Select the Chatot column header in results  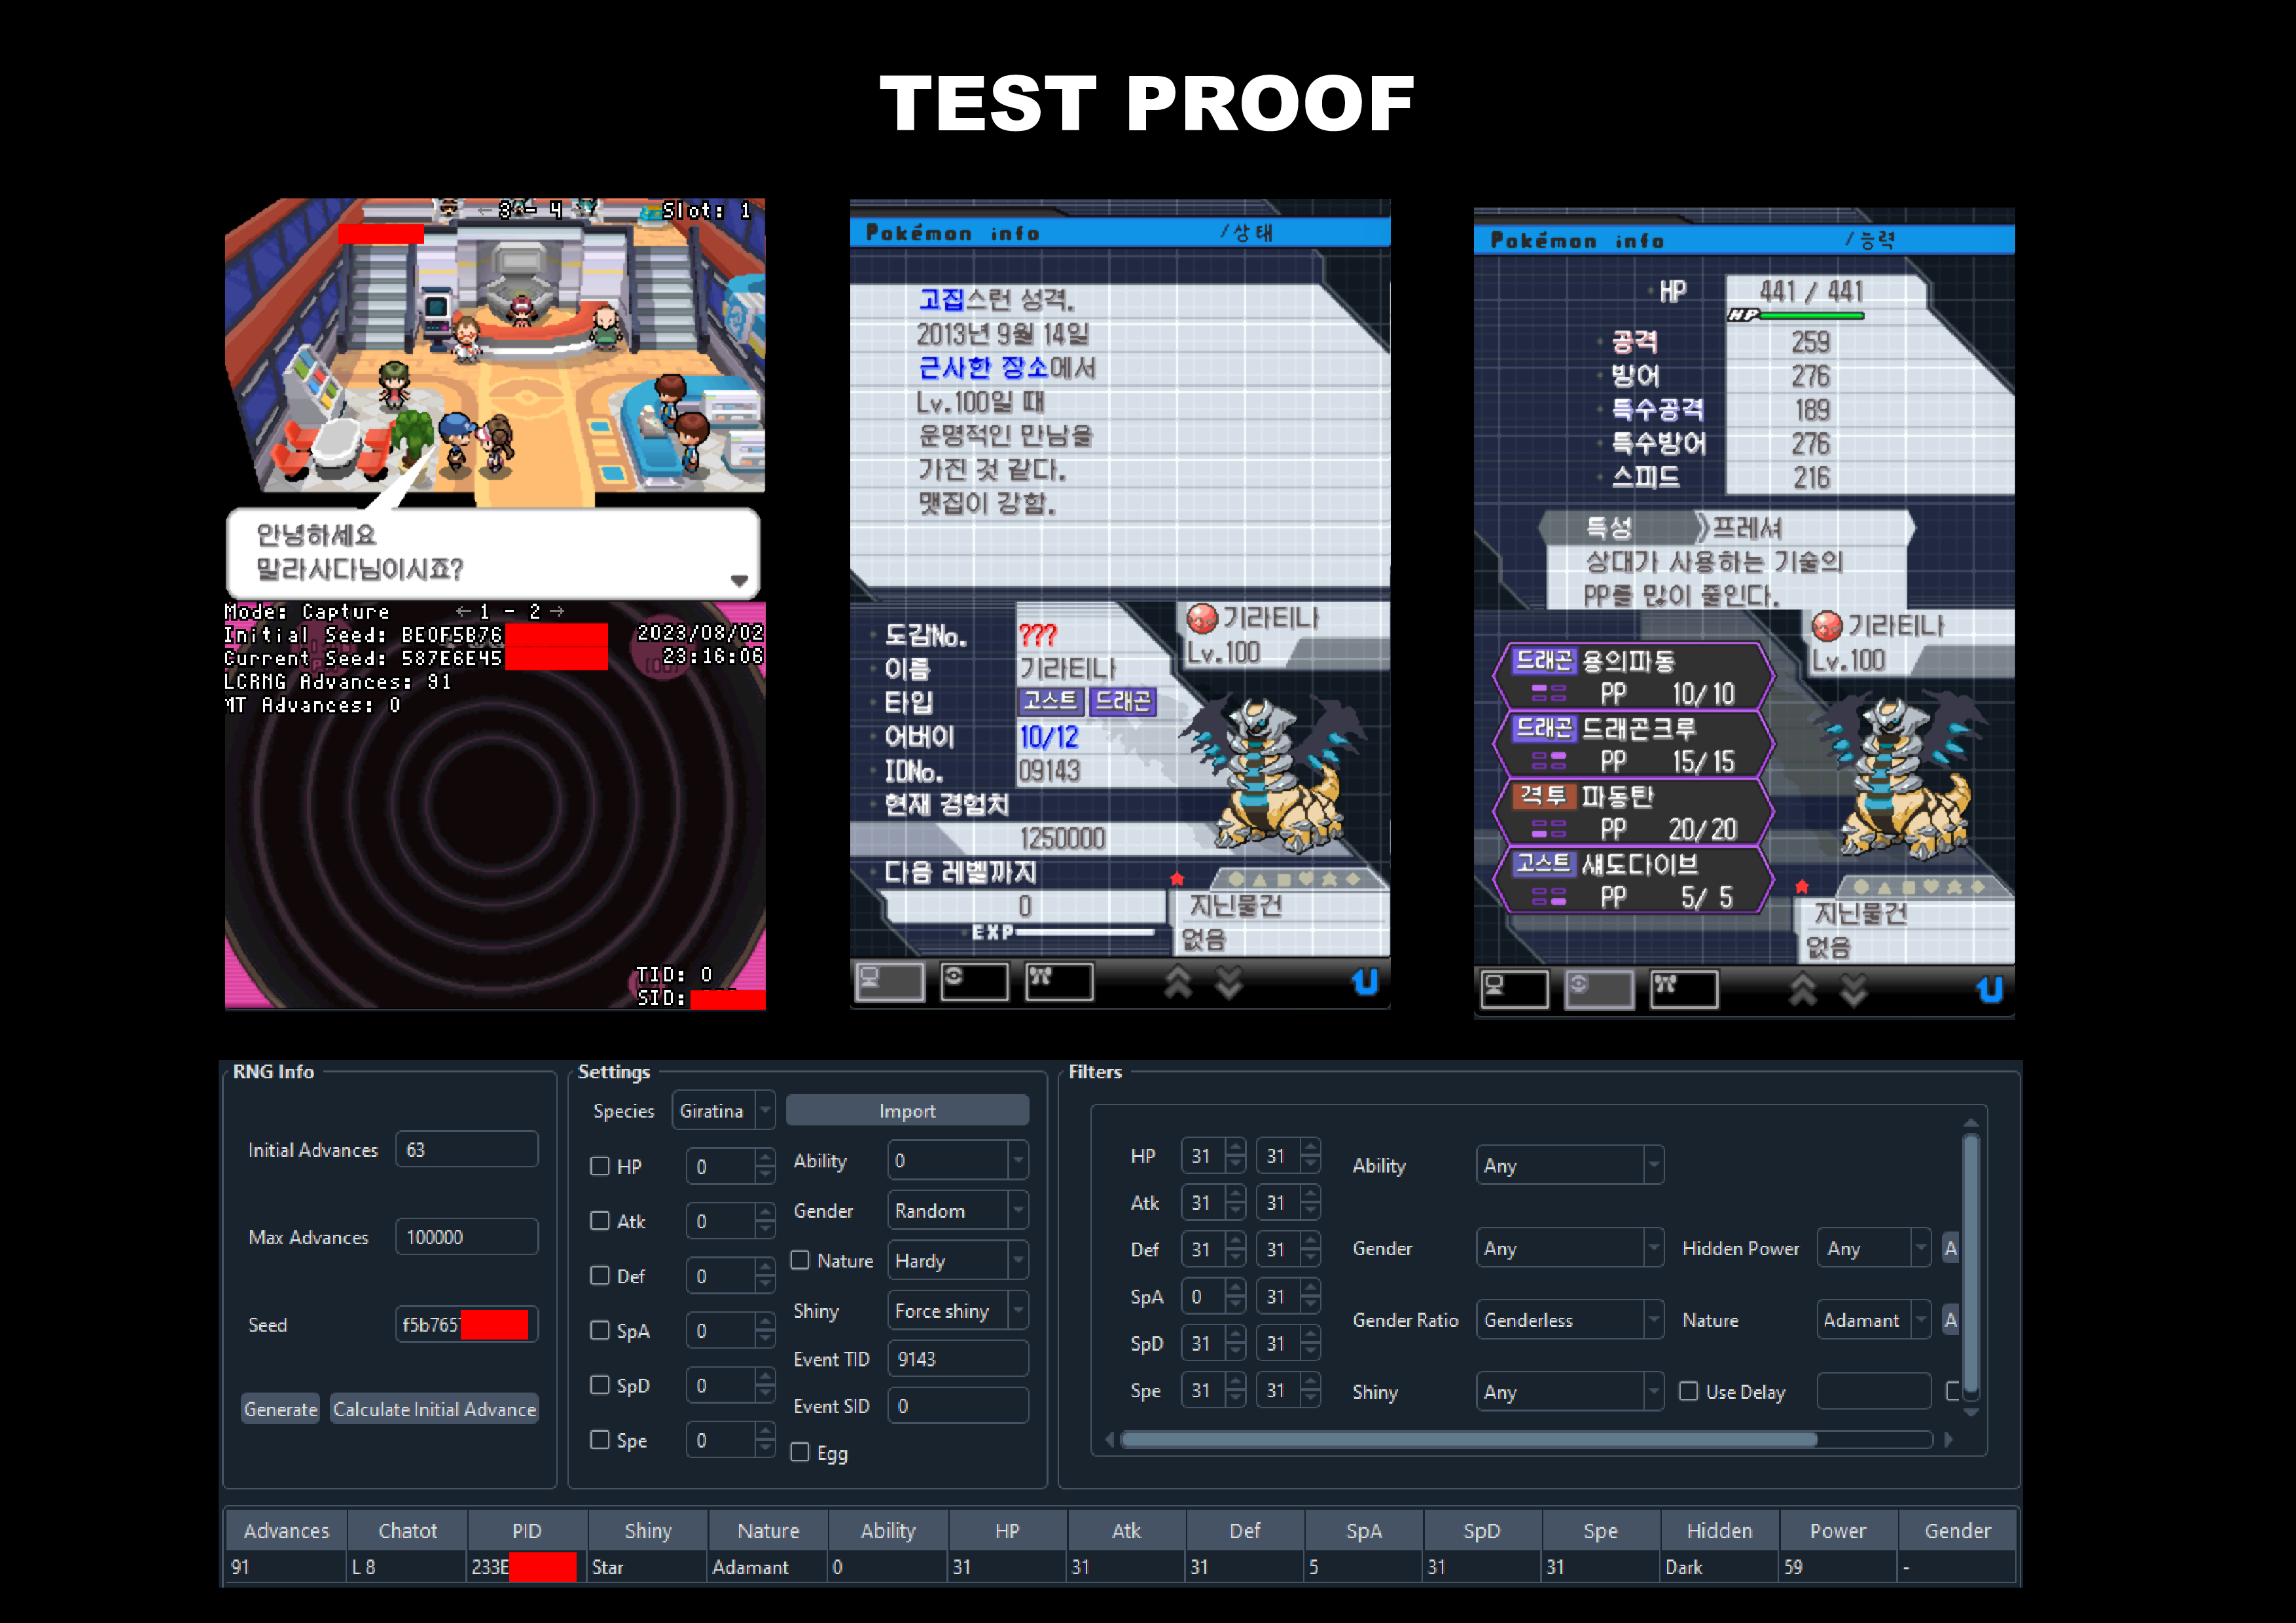pos(407,1530)
